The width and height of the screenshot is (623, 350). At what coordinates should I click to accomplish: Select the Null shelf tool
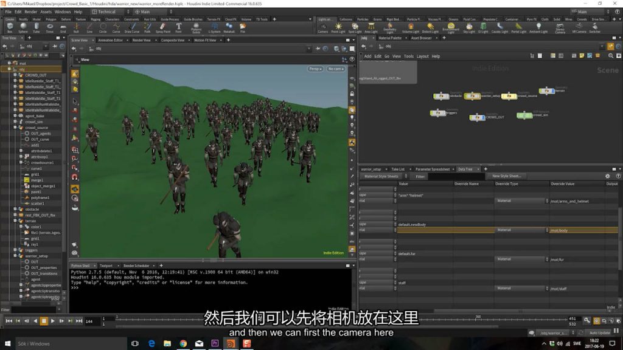pyautogui.click(x=76, y=27)
